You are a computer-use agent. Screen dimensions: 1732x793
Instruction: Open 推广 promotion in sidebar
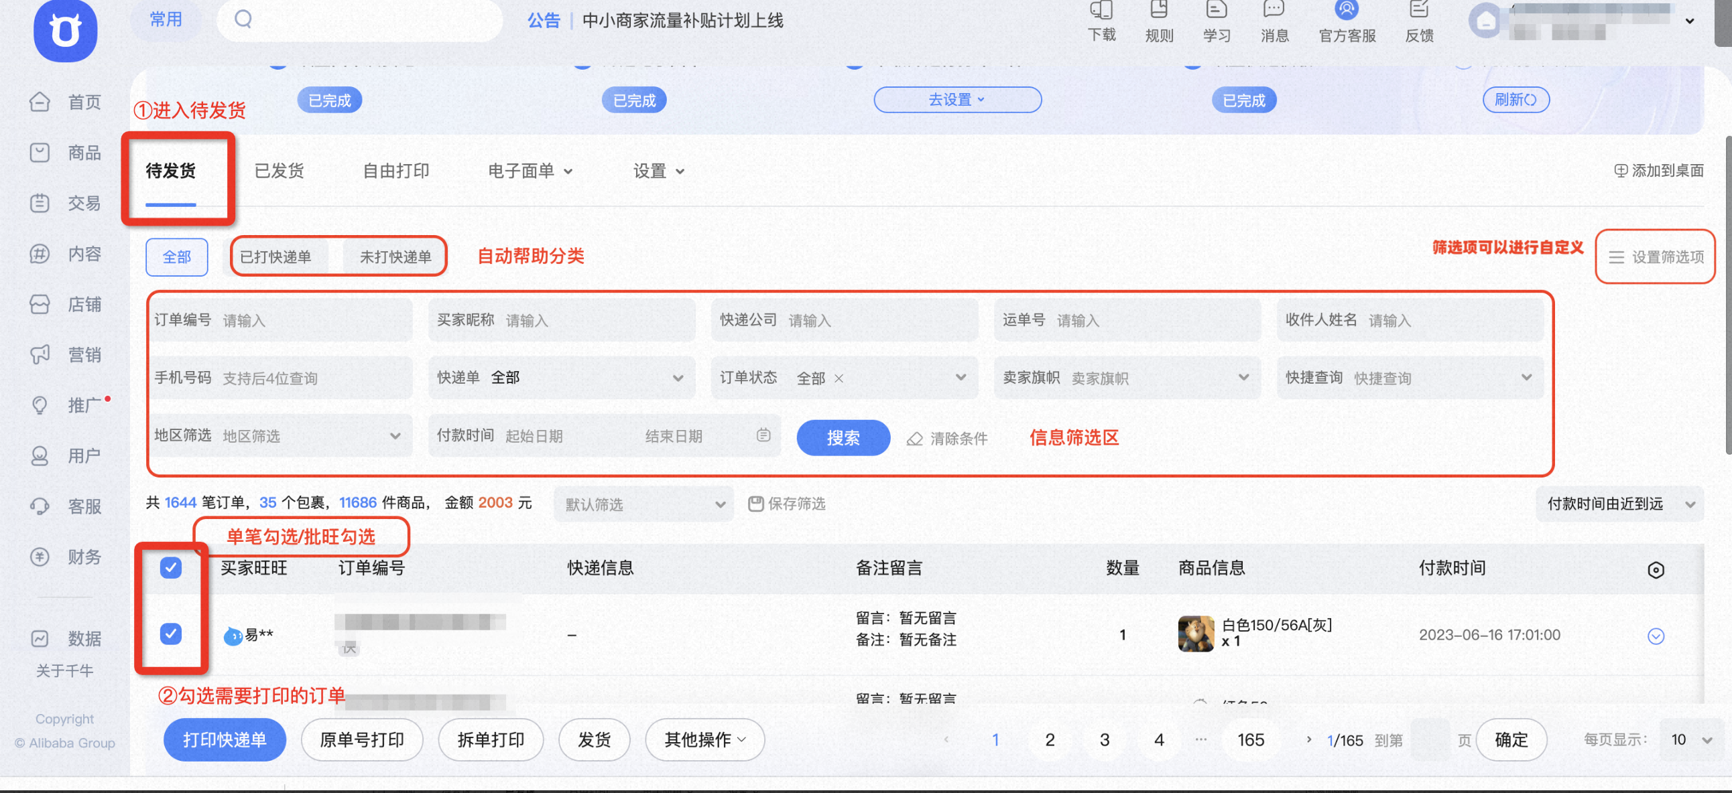click(65, 405)
